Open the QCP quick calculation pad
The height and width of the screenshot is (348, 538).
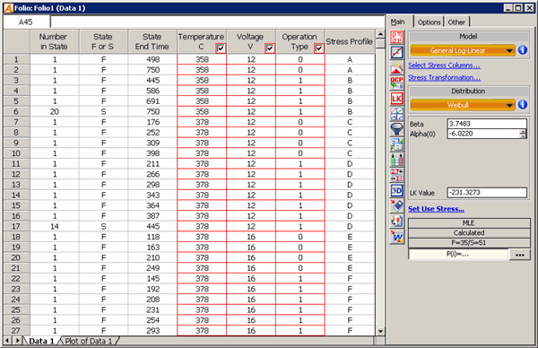(396, 83)
